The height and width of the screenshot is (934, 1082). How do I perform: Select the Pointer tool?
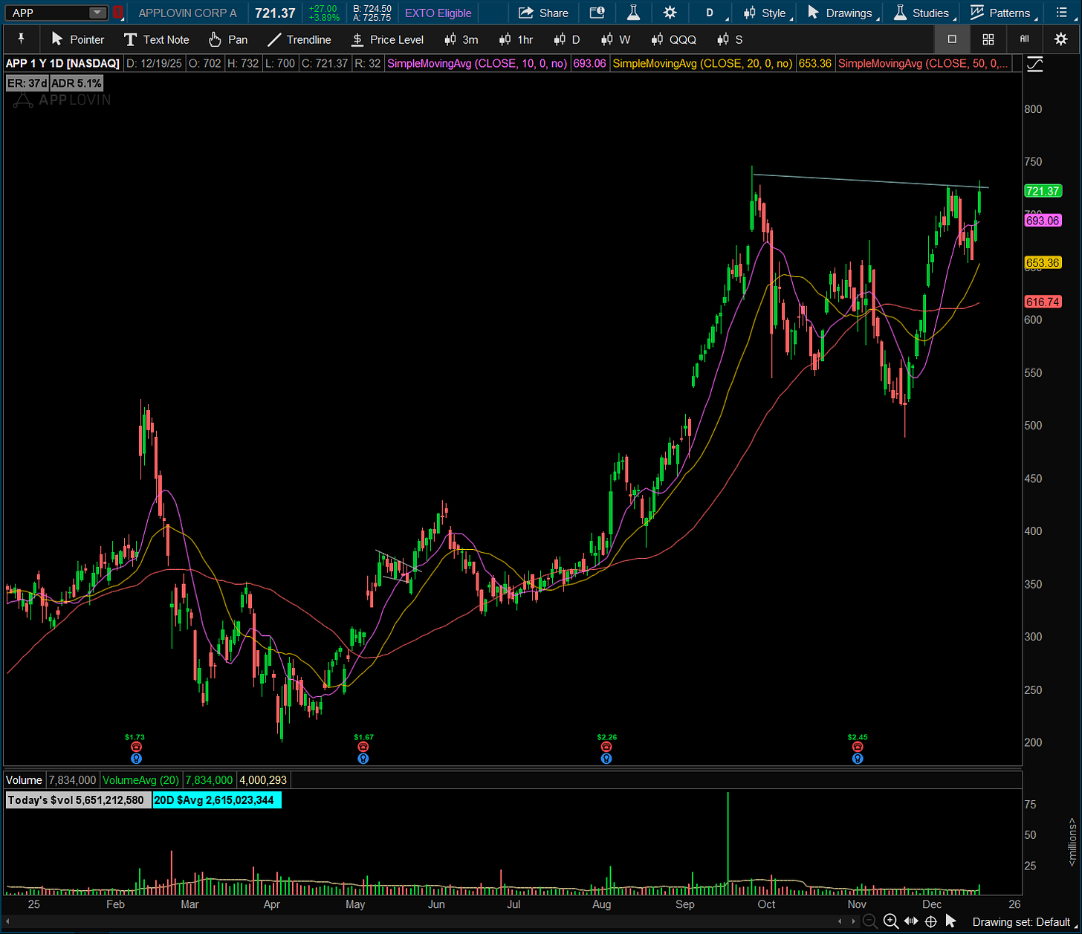pos(77,39)
